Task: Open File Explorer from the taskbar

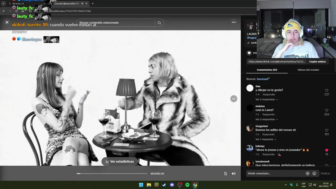Action: point(149,185)
